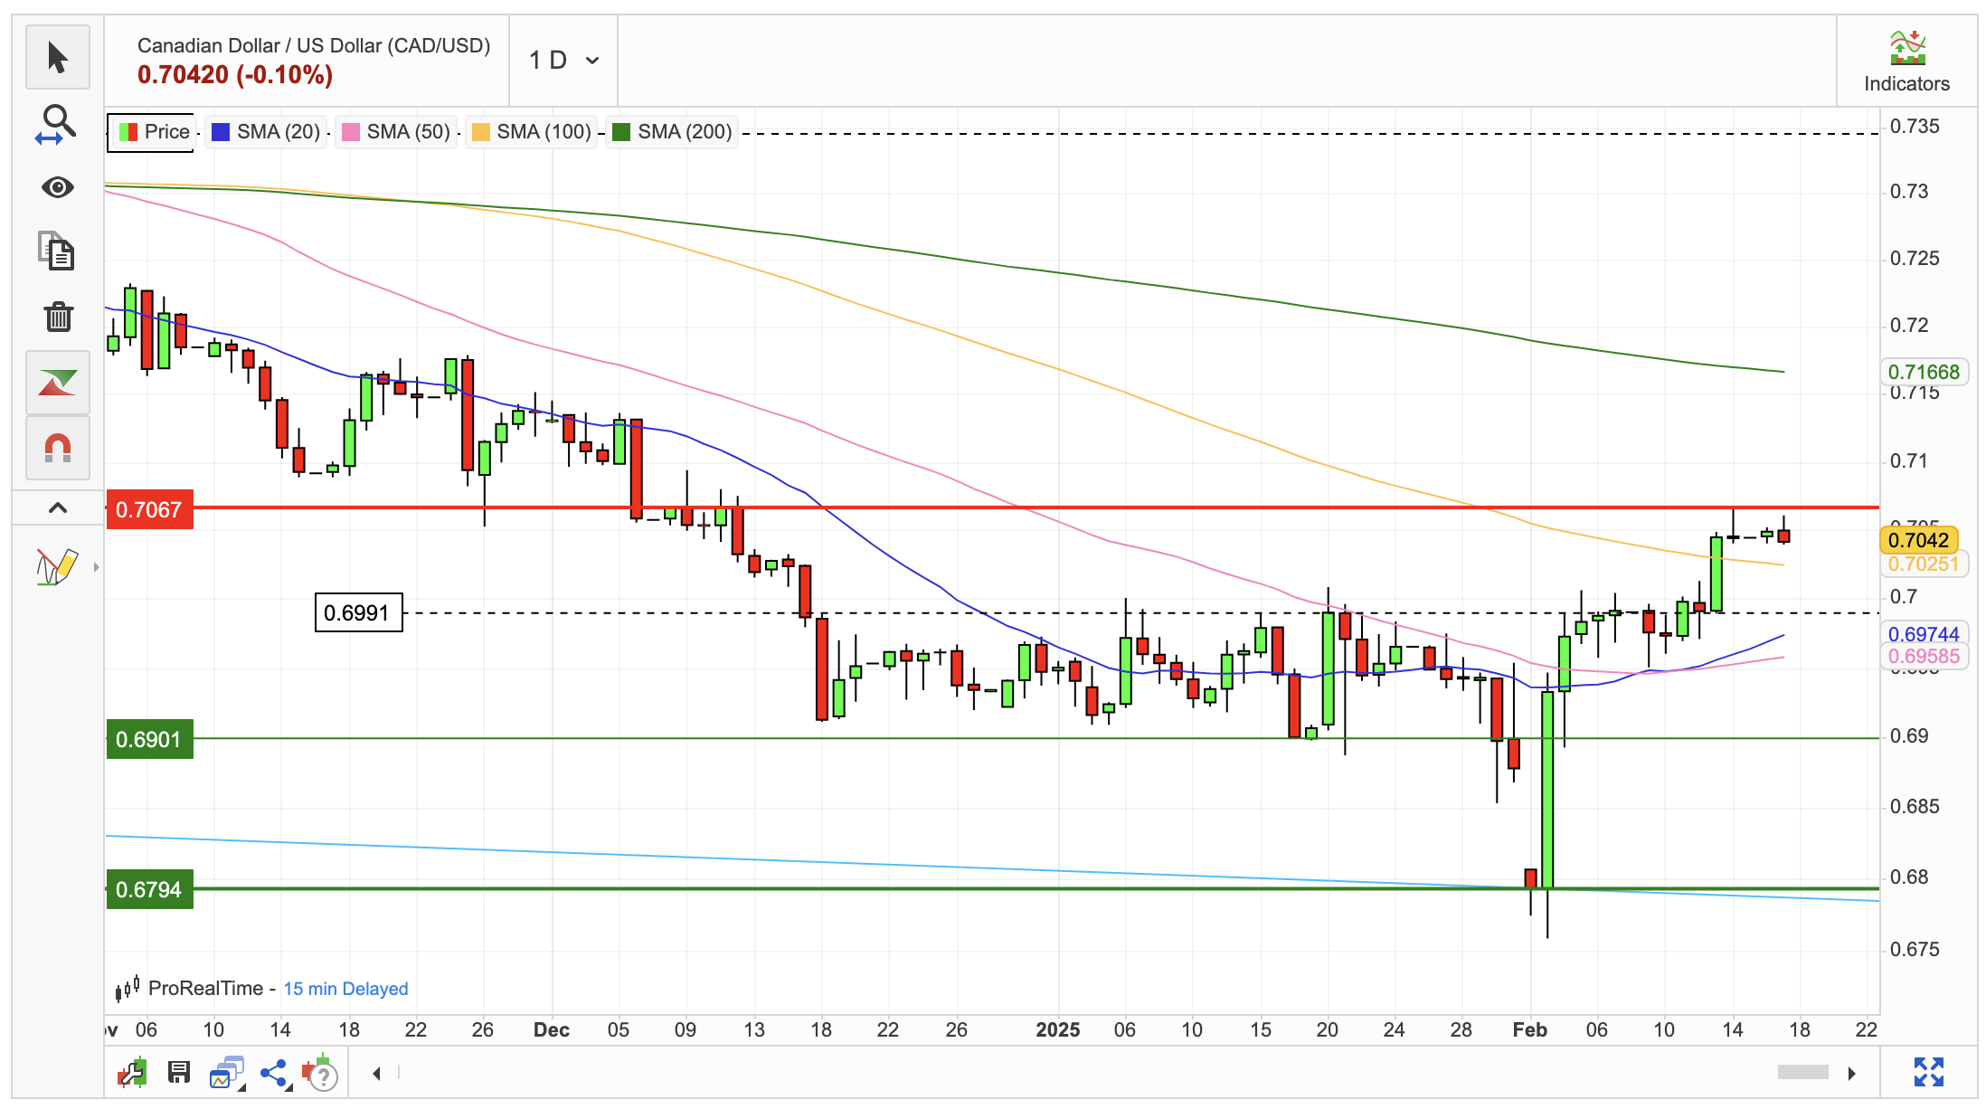Click the 2025 date axis label

pos(1058,1030)
